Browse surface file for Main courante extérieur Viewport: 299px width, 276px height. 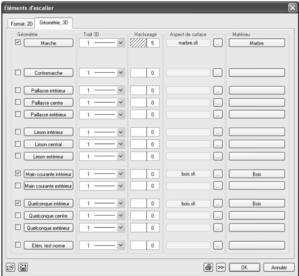pos(218,186)
